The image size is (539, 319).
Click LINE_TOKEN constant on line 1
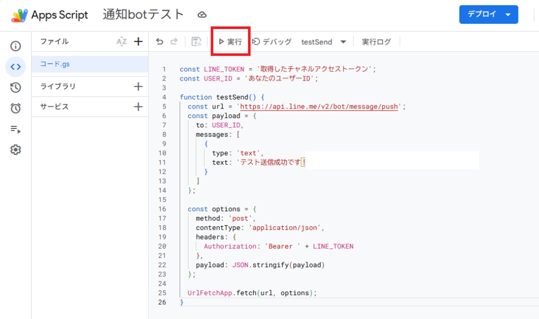pyautogui.click(x=224, y=69)
